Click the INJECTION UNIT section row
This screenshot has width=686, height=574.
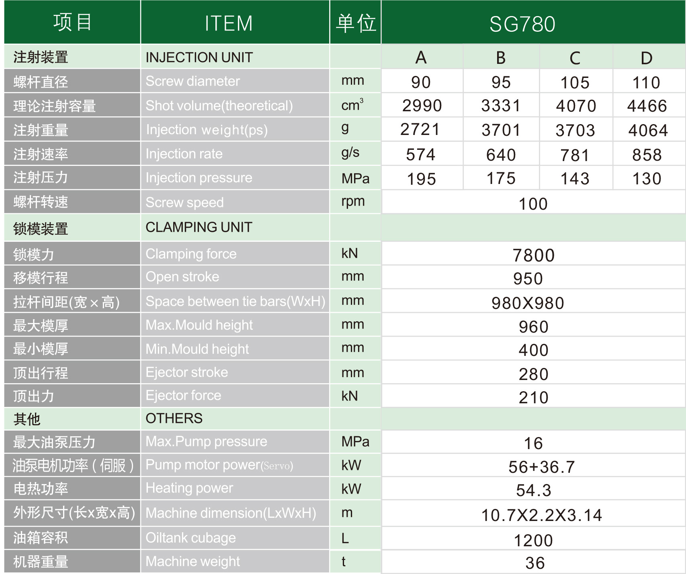pyautogui.click(x=199, y=57)
